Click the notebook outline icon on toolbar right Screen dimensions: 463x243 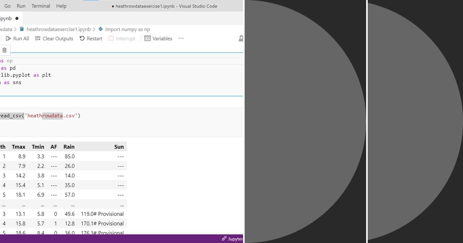(241, 38)
